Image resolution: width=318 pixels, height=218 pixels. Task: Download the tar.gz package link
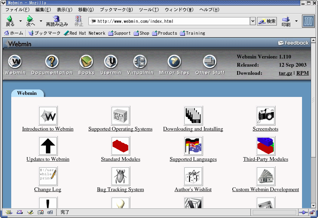click(285, 73)
